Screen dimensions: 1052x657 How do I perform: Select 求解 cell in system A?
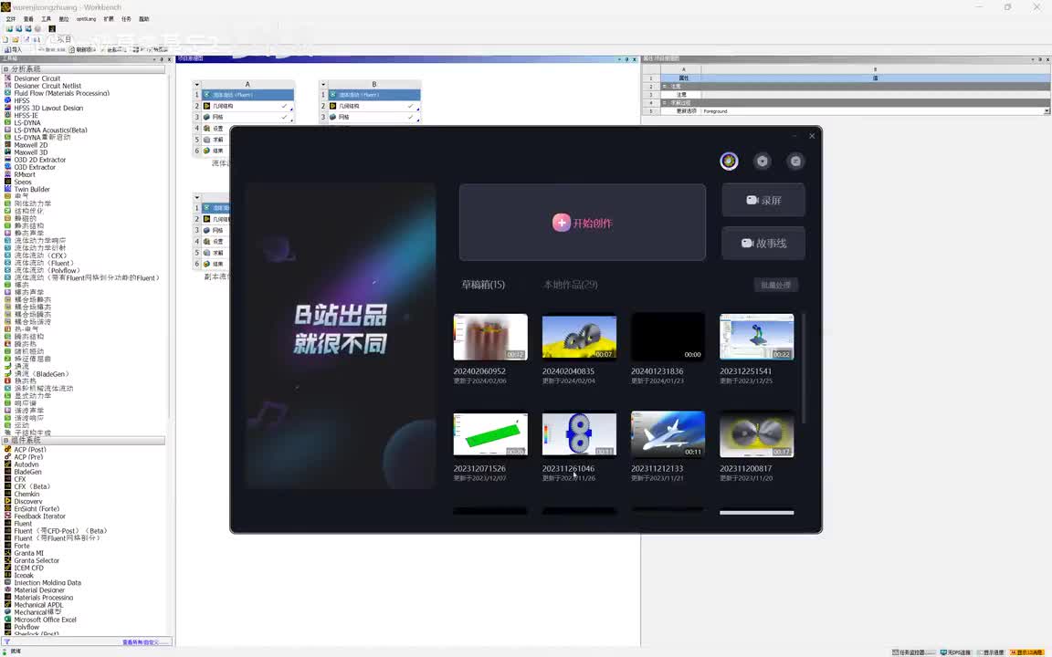tap(216, 140)
